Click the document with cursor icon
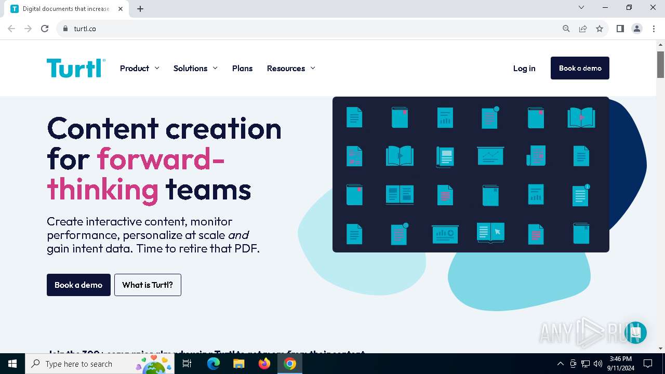The image size is (665, 374). pos(490,233)
